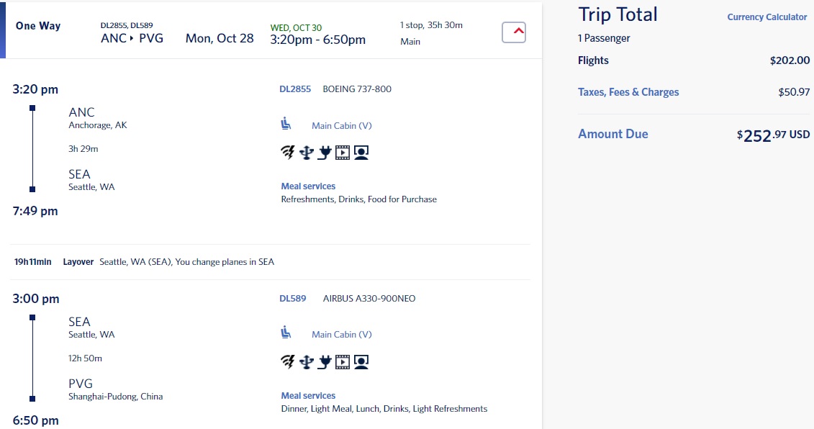This screenshot has height=429, width=814.
Task: Click the Wi-Fi icon for flight DL589
Action: click(288, 361)
